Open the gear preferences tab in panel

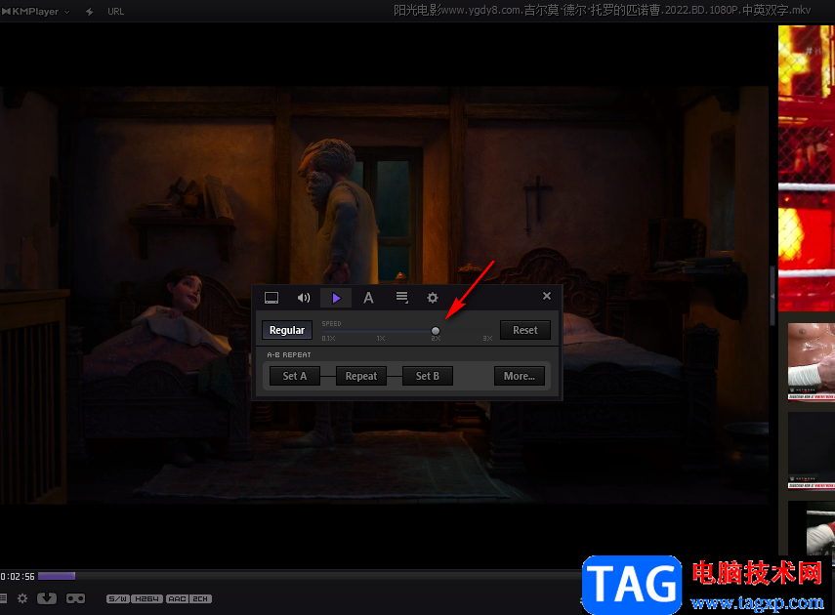click(433, 298)
